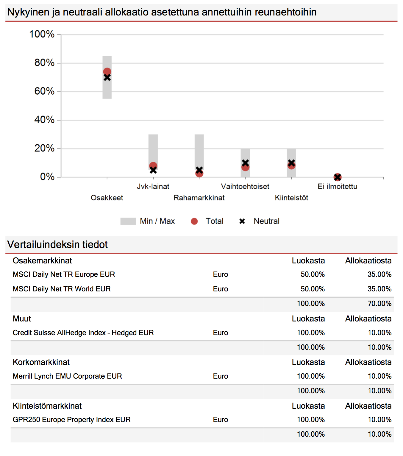The image size is (403, 456).
Task: Select the Osakkeet axis label
Action: pyautogui.click(x=107, y=198)
